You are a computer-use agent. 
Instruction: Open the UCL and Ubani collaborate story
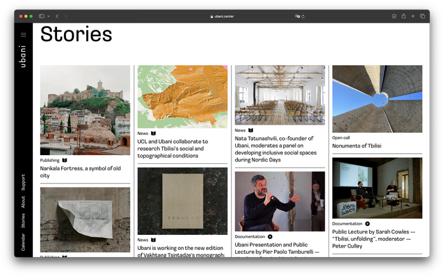click(x=173, y=149)
